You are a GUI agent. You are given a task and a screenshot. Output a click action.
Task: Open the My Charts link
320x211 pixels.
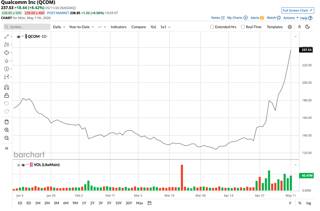tap(237, 18)
